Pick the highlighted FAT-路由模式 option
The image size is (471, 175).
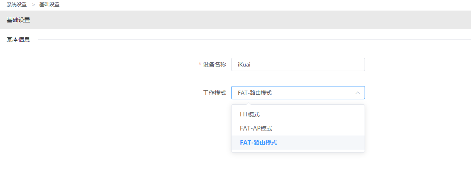pyautogui.click(x=298, y=143)
